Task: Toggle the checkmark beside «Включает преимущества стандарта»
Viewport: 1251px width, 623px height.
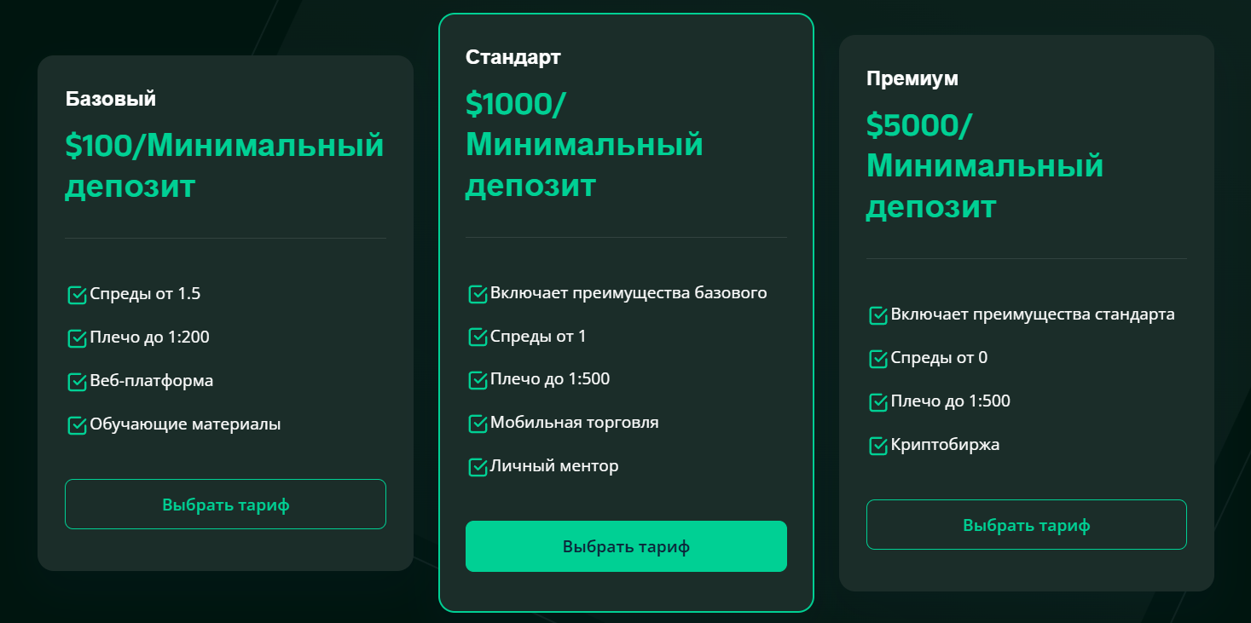Action: click(x=877, y=314)
